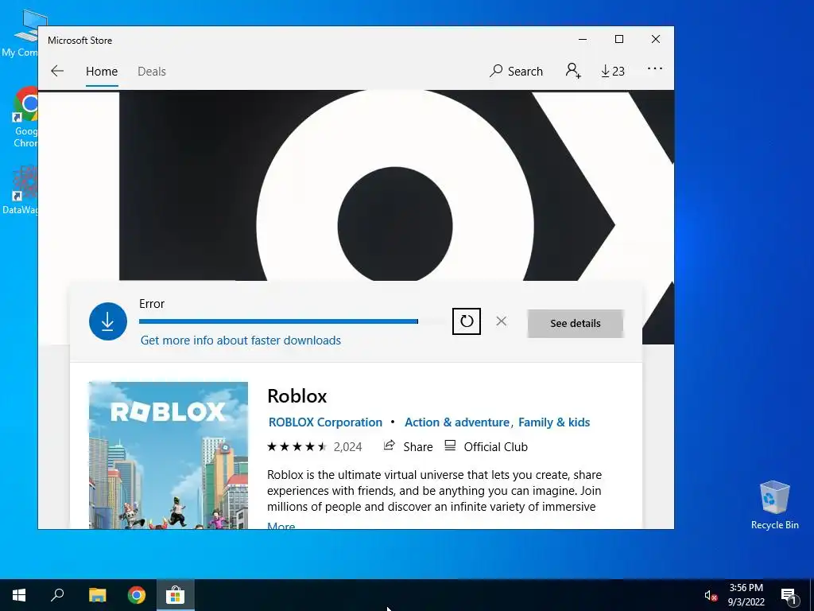Screen dimensions: 814x611
Task: Open File Explorer from the taskbar
Action: 97,595
